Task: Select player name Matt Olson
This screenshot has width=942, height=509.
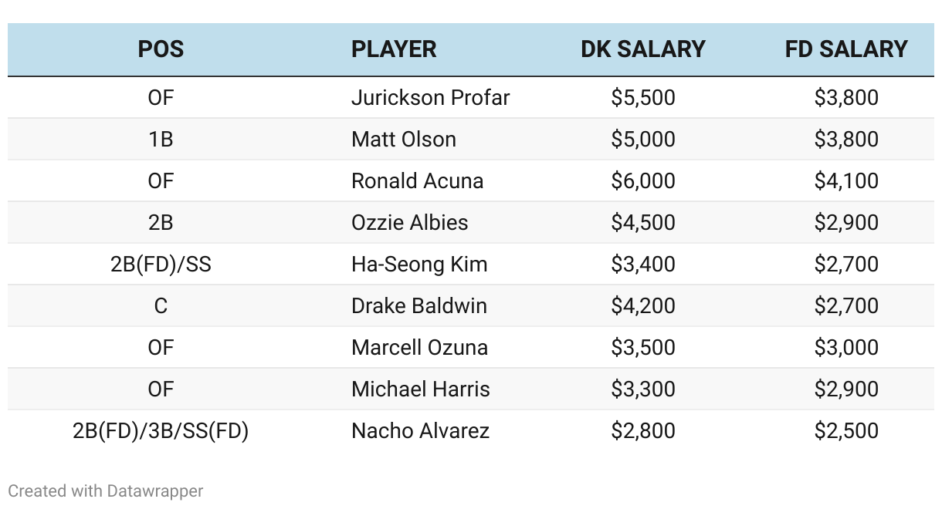Action: [404, 140]
